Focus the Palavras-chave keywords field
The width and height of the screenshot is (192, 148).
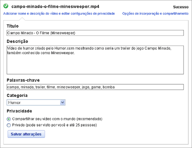[x=95, y=87]
